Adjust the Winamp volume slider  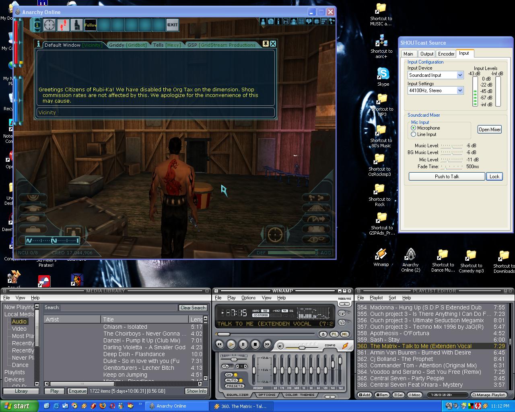(x=302, y=347)
